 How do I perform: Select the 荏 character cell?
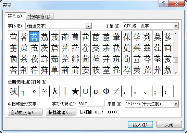116,70
